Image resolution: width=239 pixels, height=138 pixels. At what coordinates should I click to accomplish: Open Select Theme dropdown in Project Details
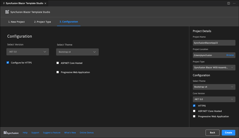(214, 87)
